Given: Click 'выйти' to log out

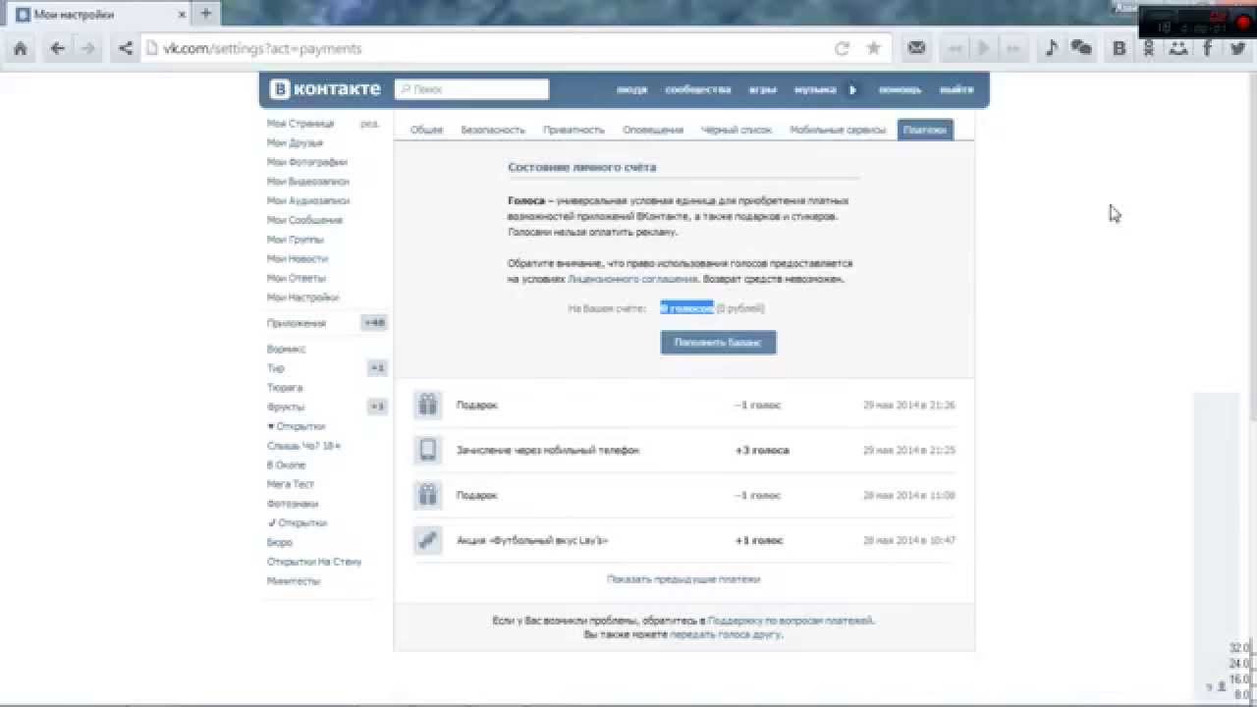Looking at the screenshot, I should (956, 89).
